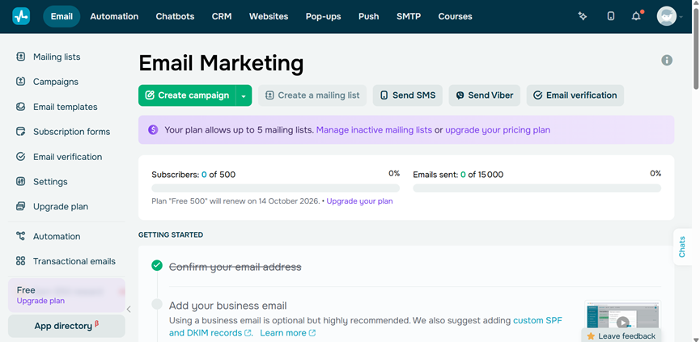Open Email templates in sidebar
This screenshot has height=342, width=700.
coord(66,107)
